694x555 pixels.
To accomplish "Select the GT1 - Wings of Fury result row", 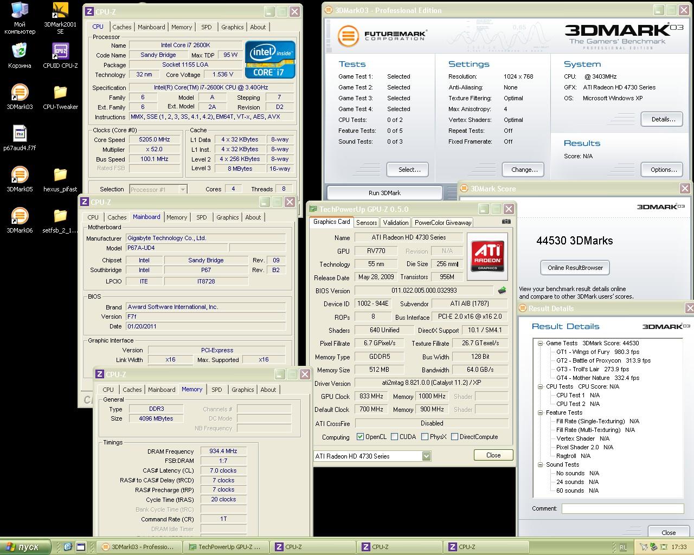I will [597, 352].
